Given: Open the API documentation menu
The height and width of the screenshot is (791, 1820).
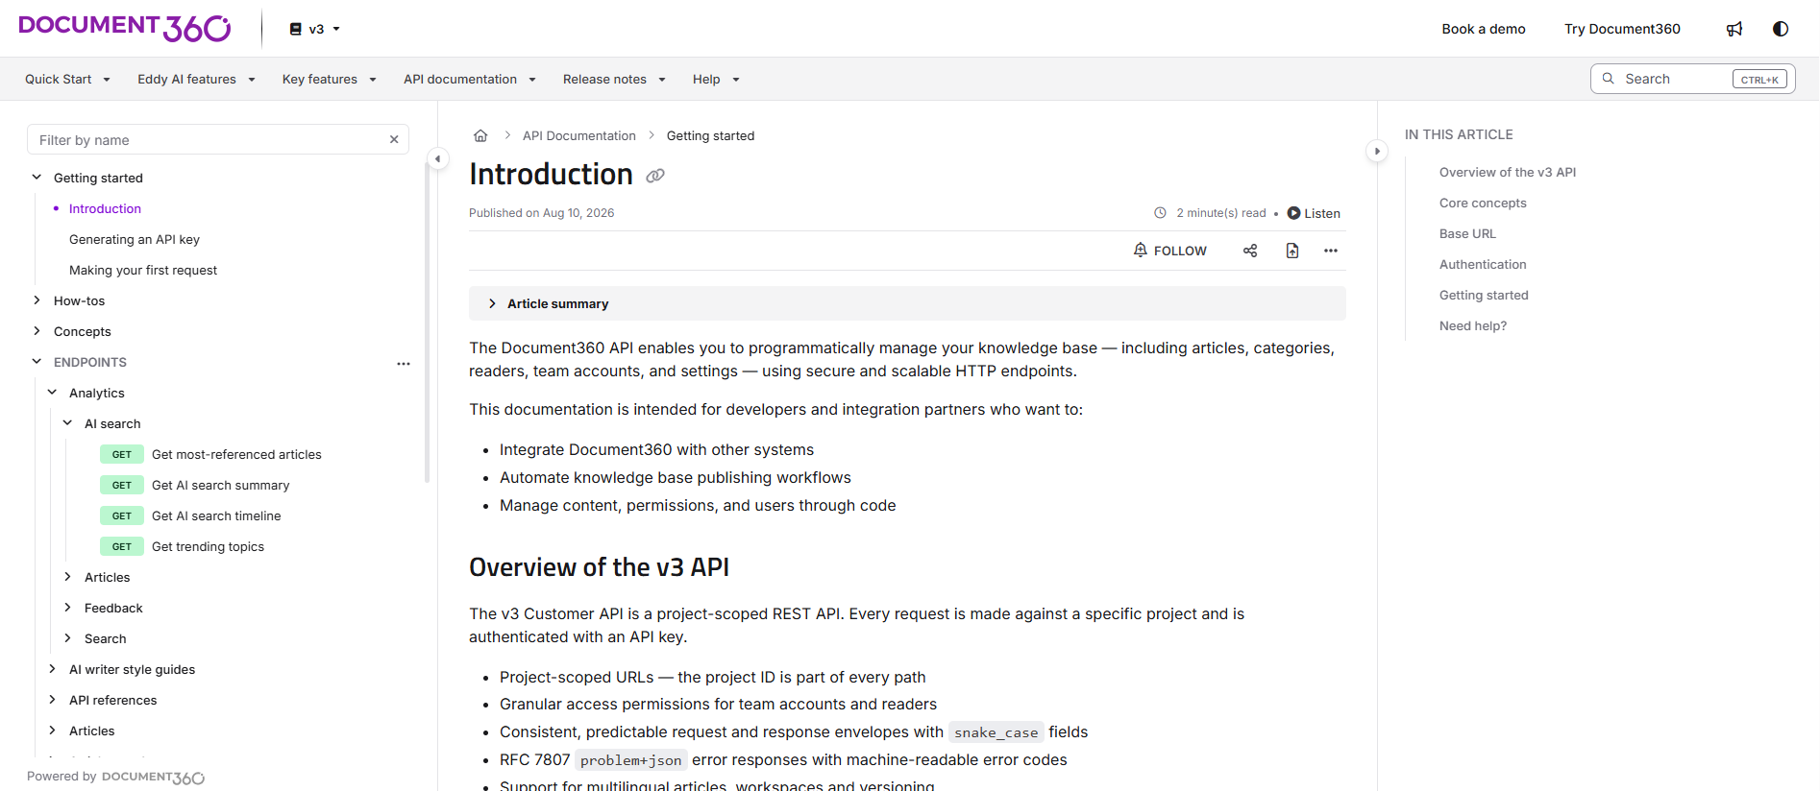Looking at the screenshot, I should click(470, 80).
